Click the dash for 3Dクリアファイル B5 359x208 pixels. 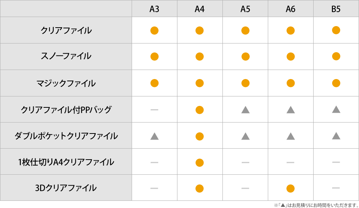336,188
